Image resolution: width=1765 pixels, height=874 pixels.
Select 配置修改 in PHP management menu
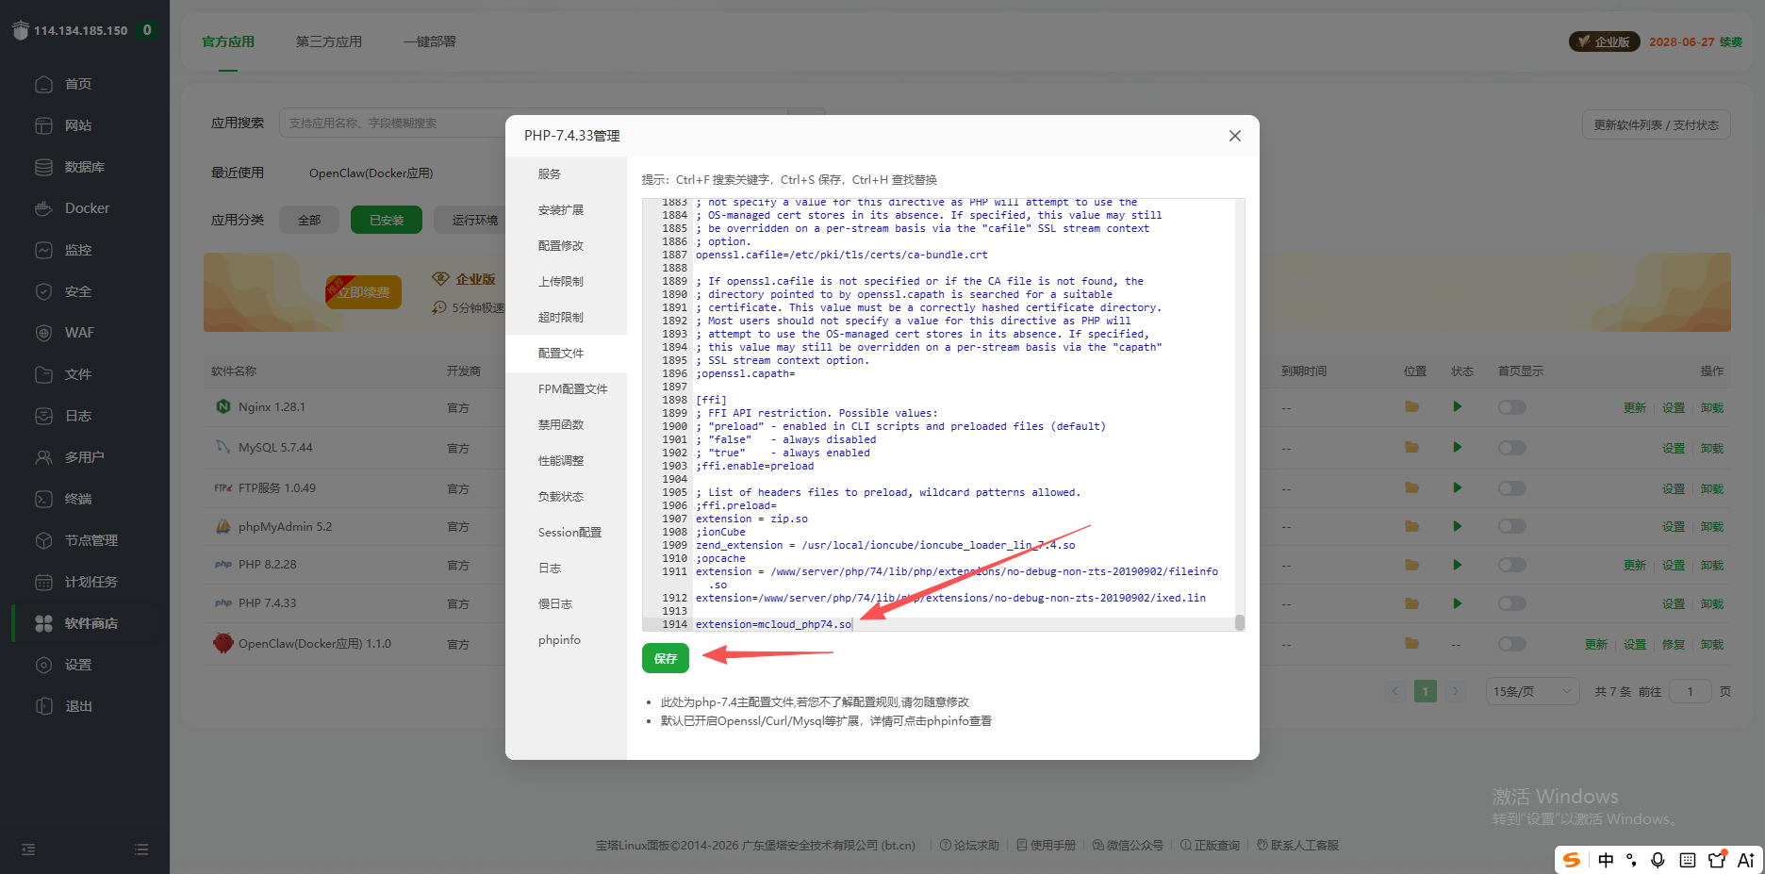pos(566,246)
